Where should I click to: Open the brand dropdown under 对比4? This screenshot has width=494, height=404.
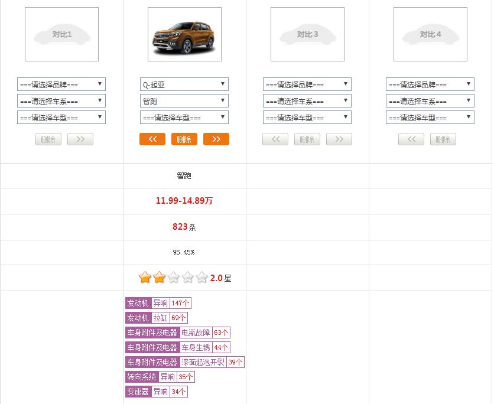(x=430, y=84)
